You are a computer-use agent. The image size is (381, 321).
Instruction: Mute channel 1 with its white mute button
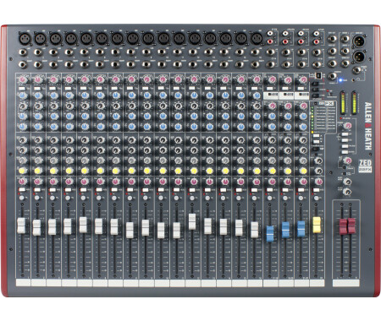[22, 190]
